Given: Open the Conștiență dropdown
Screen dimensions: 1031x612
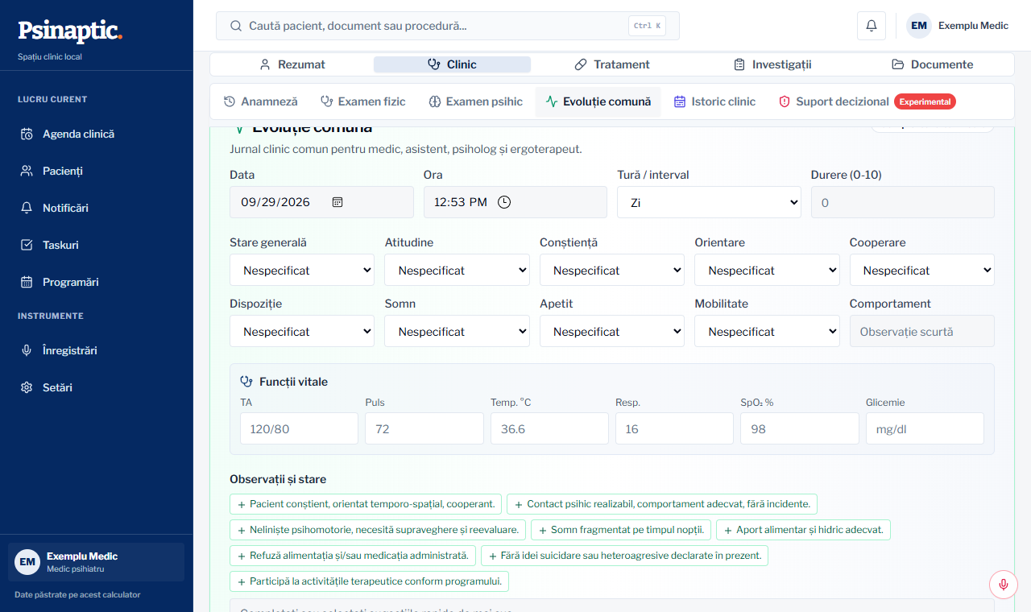Looking at the screenshot, I should (x=612, y=270).
